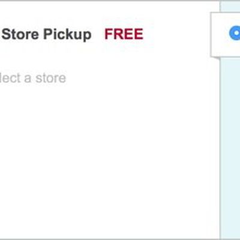
Task: Click the white center of the radio button
Action: click(236, 33)
